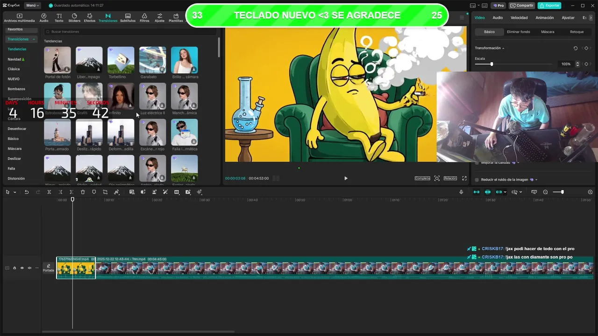
Task: Adjust the timeline zoom slider
Action: click(x=562, y=192)
